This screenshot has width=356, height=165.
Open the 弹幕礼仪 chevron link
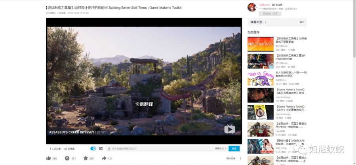(x=220, y=149)
